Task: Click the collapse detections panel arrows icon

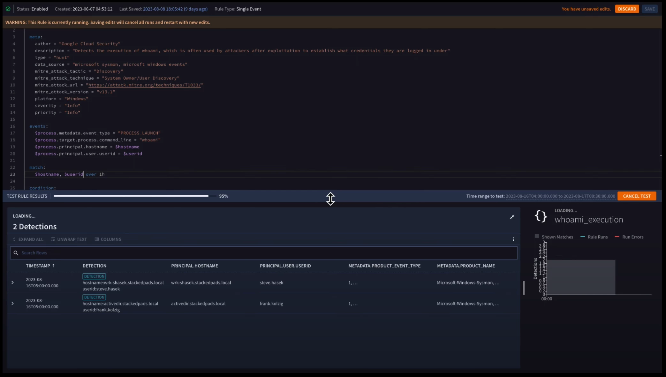Action: click(x=512, y=217)
